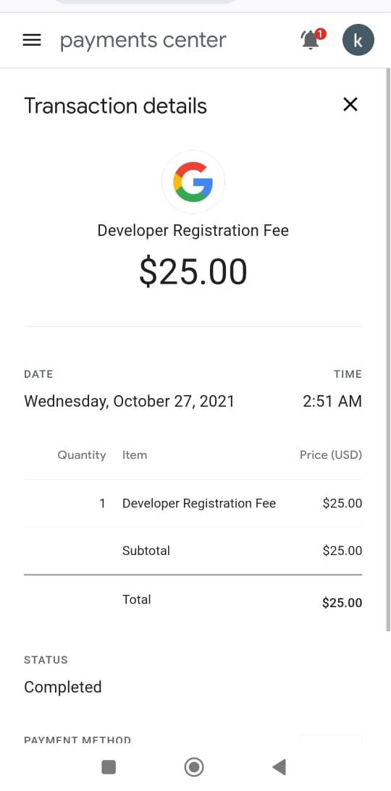The image size is (391, 791).
Task: Select the large $25.00 amount heading
Action: pyautogui.click(x=193, y=272)
